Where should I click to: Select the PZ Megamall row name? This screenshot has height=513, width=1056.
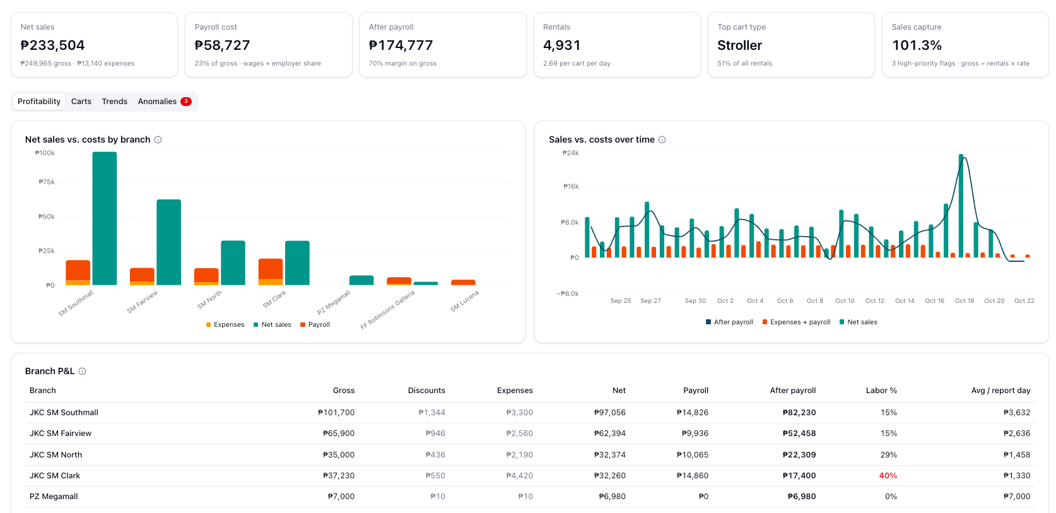click(x=54, y=497)
